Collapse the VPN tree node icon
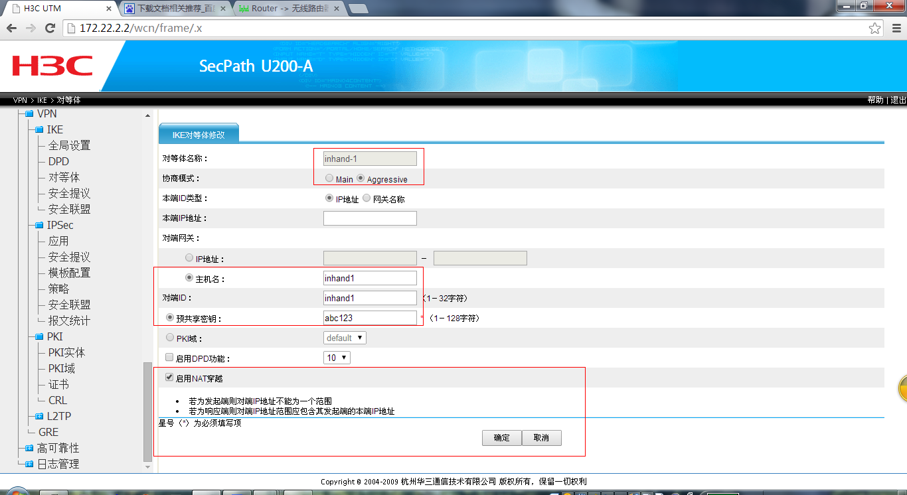Image resolution: width=907 pixels, height=495 pixels. pyautogui.click(x=29, y=113)
